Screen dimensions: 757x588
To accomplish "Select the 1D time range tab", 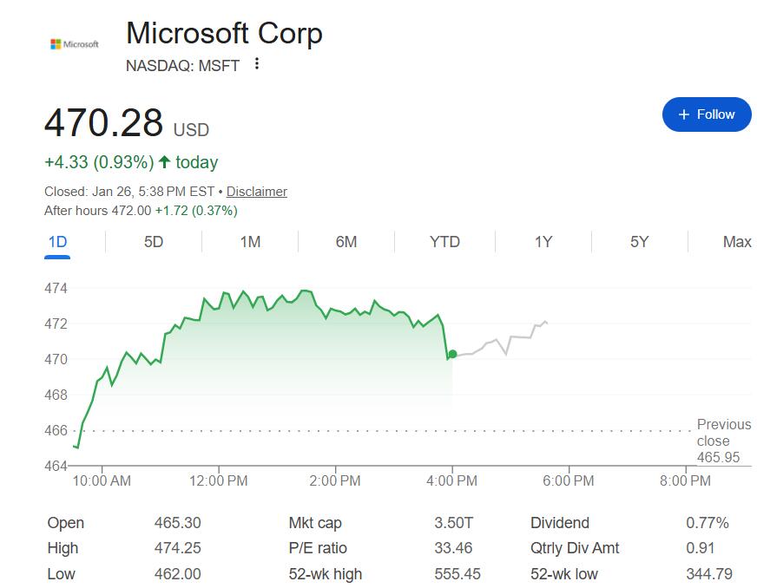I will point(57,242).
